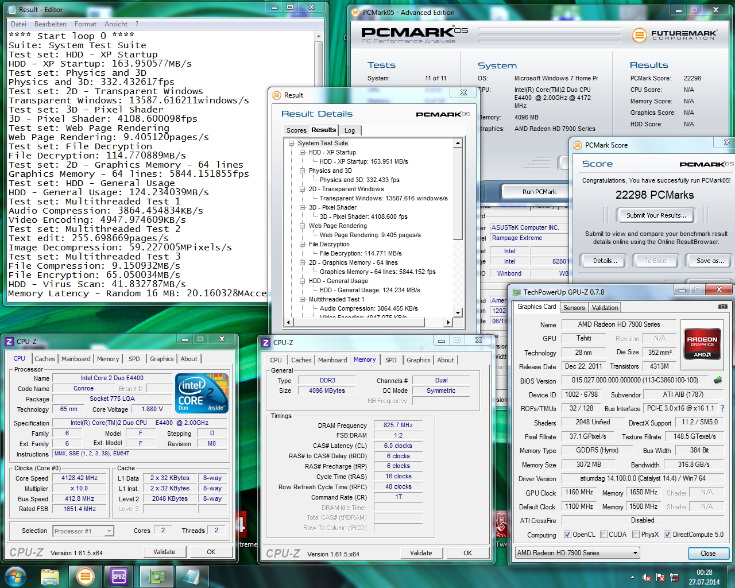Click the Result - Editor title bar icon

(x=12, y=9)
